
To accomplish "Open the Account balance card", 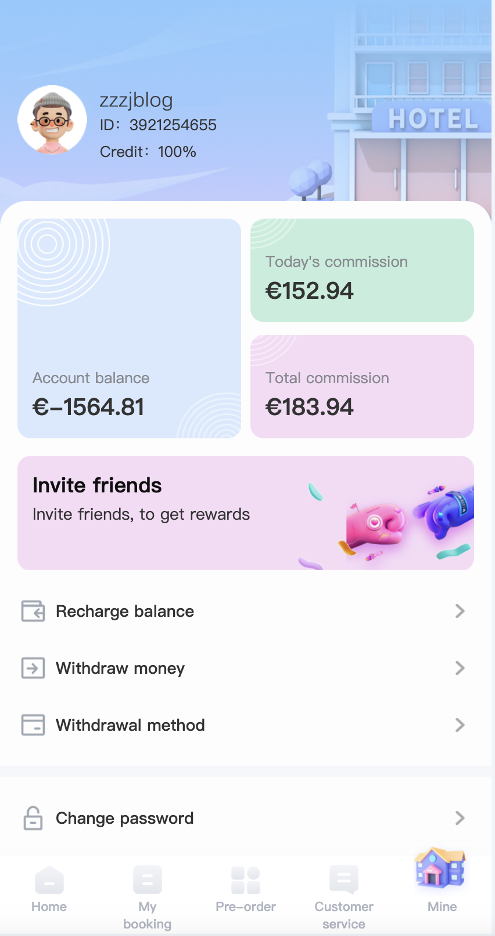I will (129, 328).
